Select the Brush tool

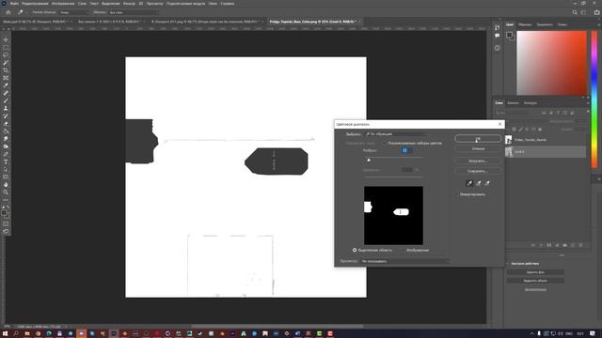point(6,100)
